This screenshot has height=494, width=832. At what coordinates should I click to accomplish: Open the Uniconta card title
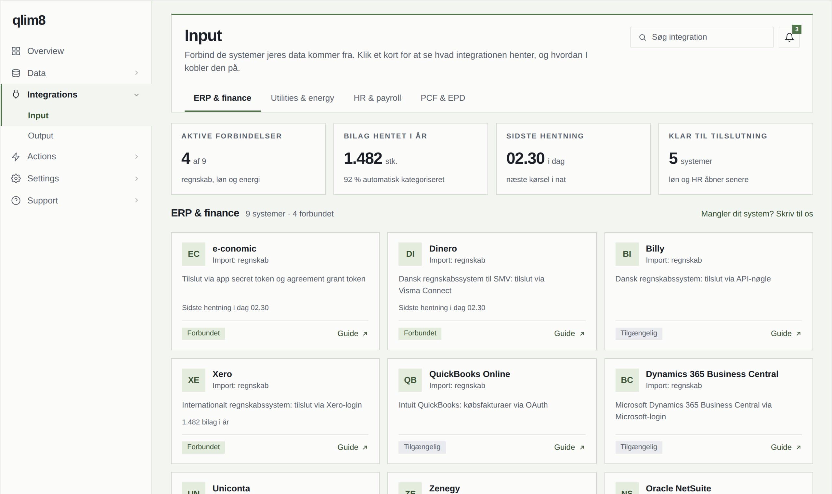[231, 488]
